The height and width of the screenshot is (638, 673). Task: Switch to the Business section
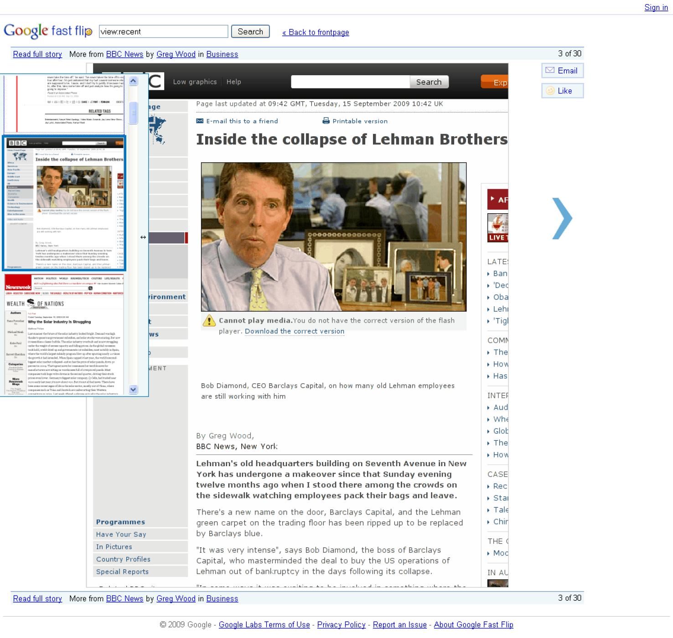[x=222, y=54]
